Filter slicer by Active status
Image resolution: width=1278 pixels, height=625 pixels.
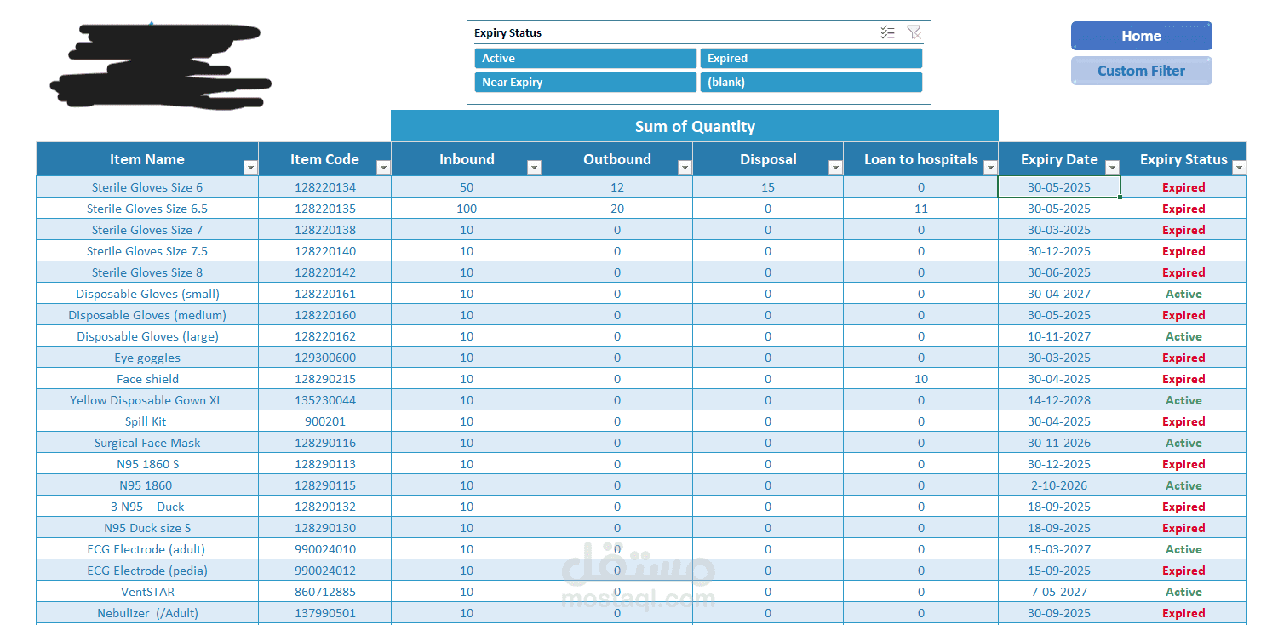(585, 58)
